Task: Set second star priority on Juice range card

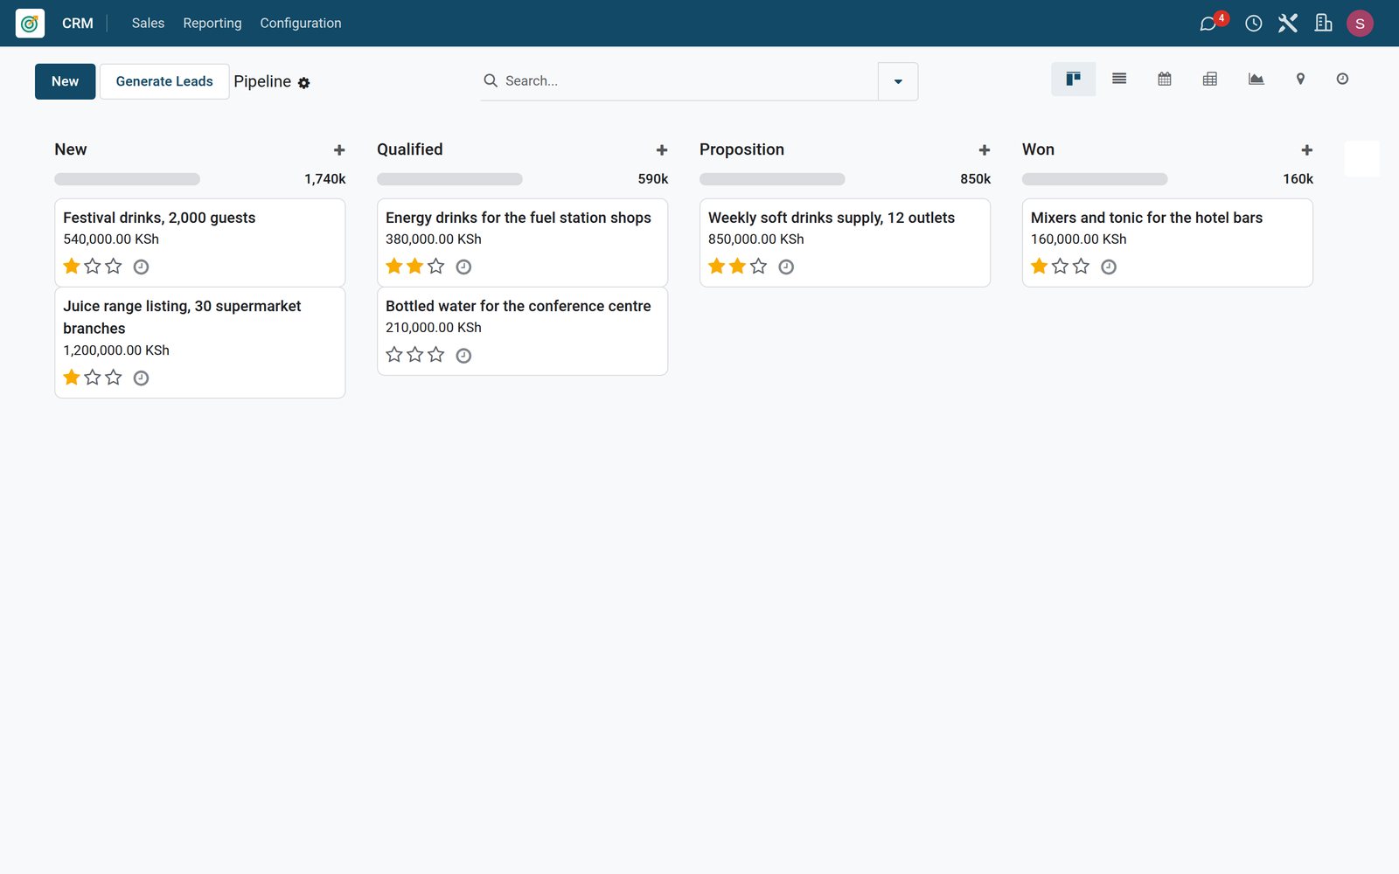Action: [x=93, y=378]
